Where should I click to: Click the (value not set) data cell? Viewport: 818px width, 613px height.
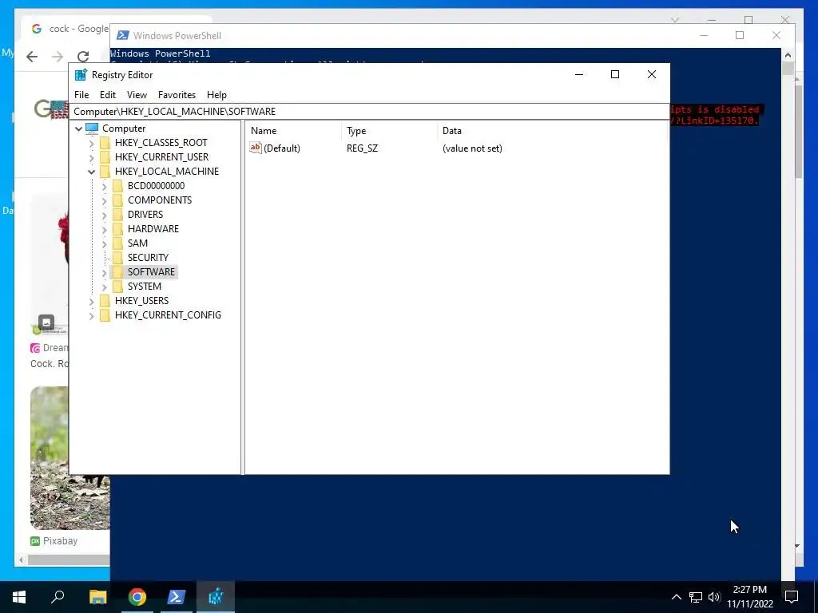[472, 148]
